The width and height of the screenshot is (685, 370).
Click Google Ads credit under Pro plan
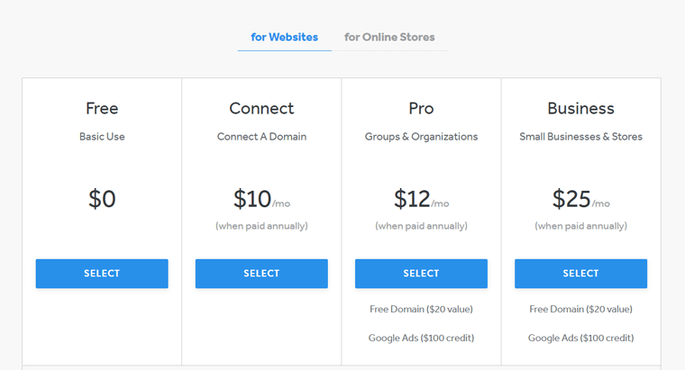(x=421, y=338)
